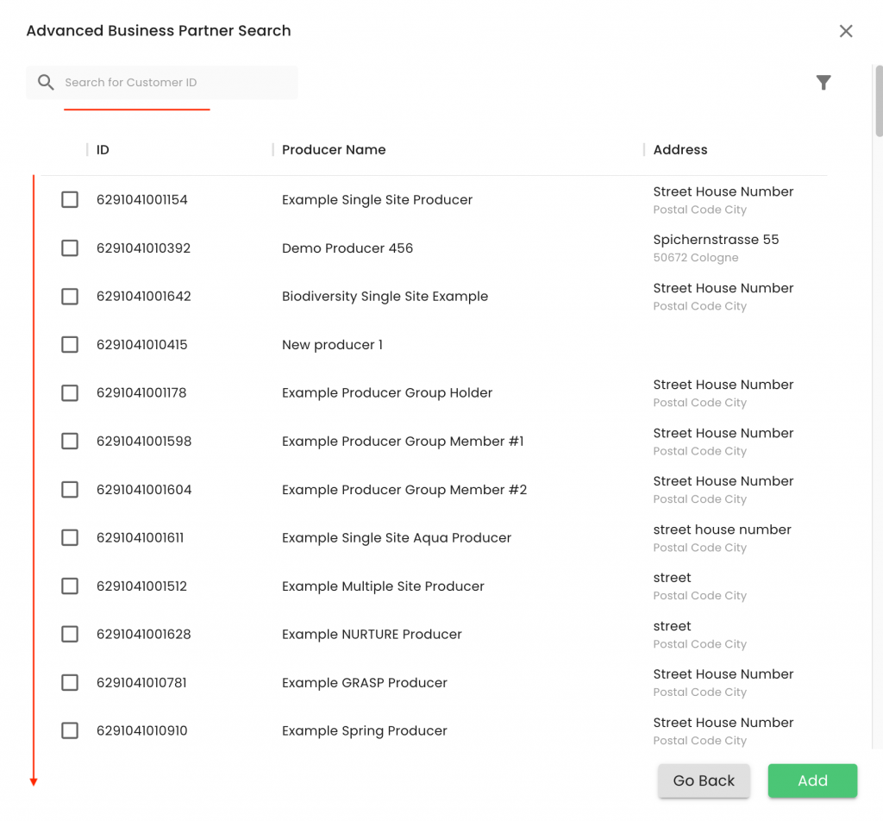Focus the Search for Customer ID field
Viewport: 883px width, 821px height.
click(172, 83)
